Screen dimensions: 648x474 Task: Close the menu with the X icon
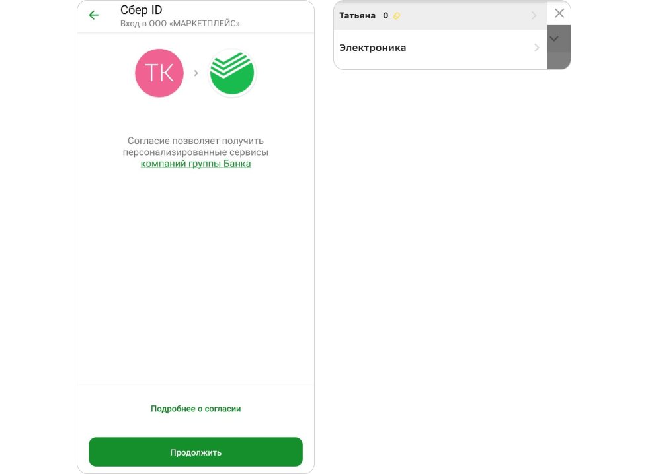click(559, 13)
